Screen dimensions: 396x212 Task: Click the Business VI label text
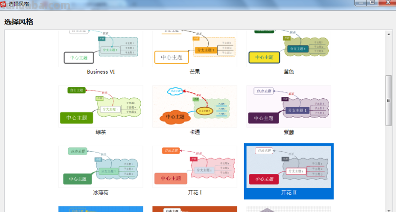[101, 72]
